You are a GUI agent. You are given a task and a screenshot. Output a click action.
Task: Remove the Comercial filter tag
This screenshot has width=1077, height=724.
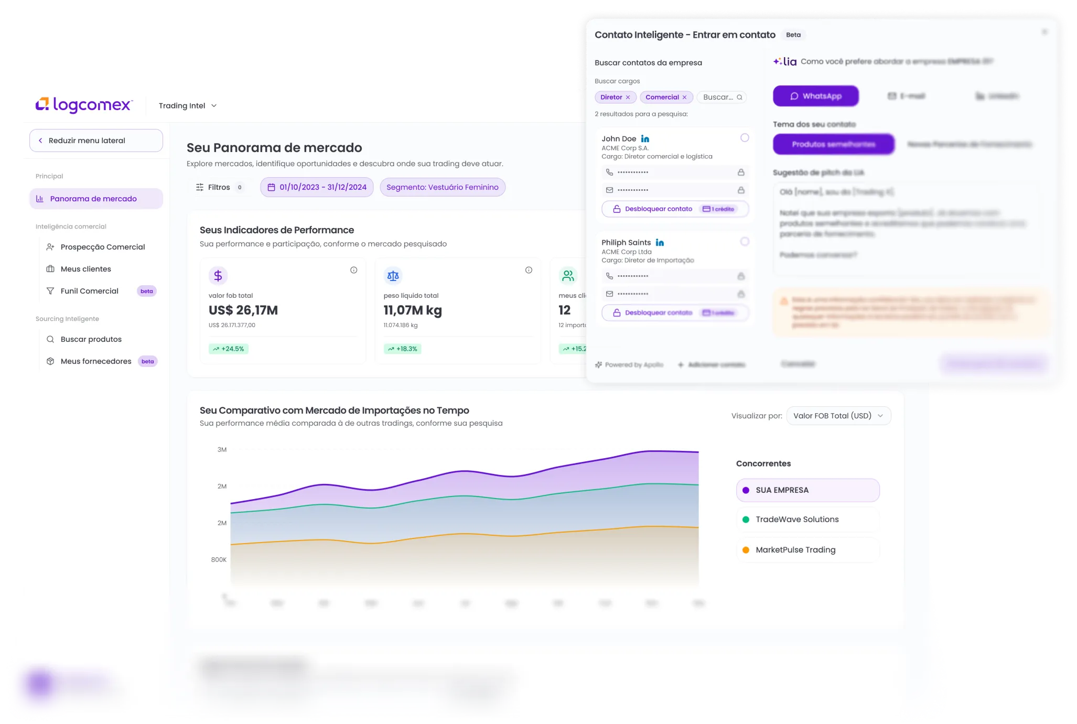pyautogui.click(x=684, y=98)
